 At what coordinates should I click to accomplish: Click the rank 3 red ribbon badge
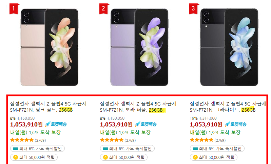pyautogui.click(x=194, y=8)
